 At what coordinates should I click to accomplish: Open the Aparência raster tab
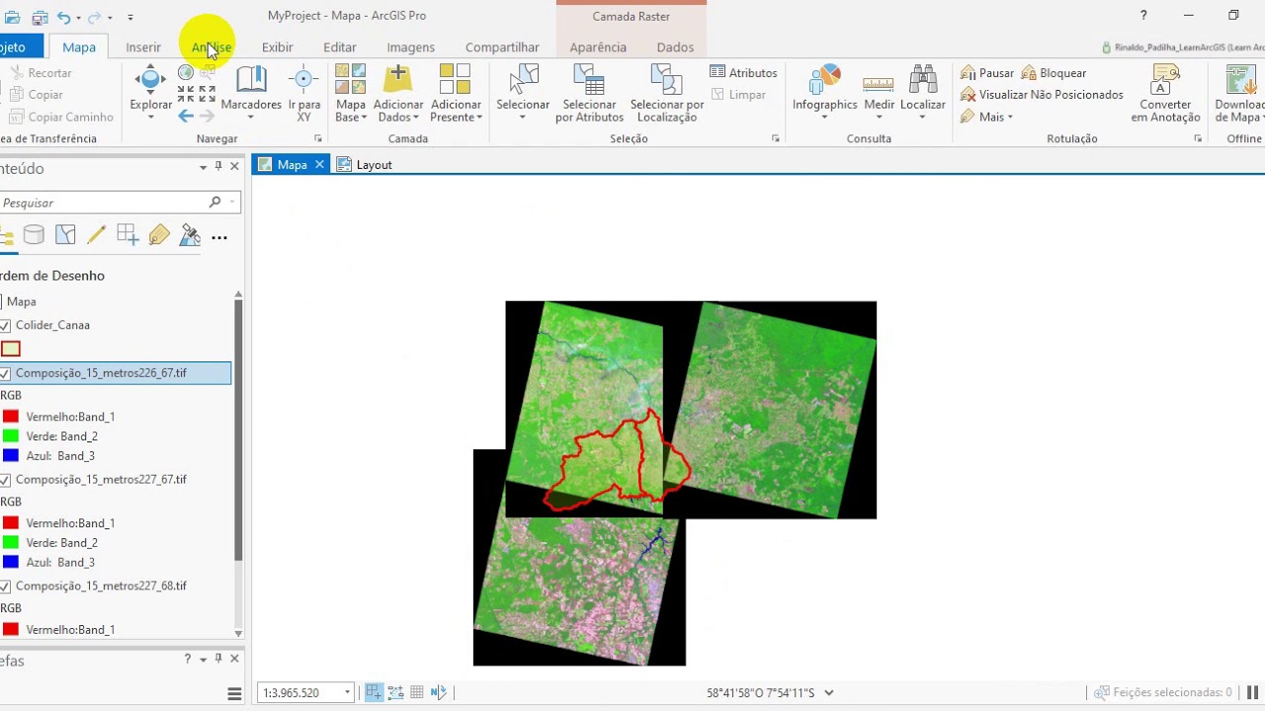pos(598,47)
